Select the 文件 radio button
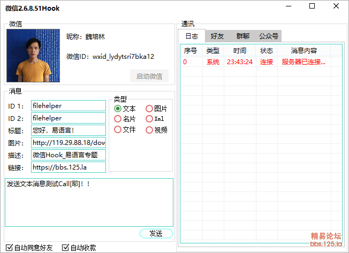The width and height of the screenshot is (349, 253). pyautogui.click(x=125, y=129)
